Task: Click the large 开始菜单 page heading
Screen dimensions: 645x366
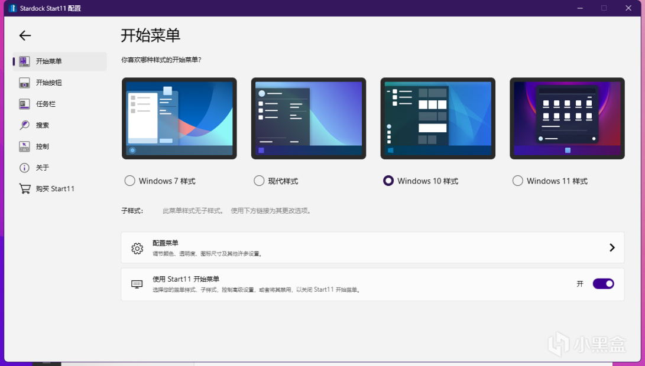Action: [151, 36]
